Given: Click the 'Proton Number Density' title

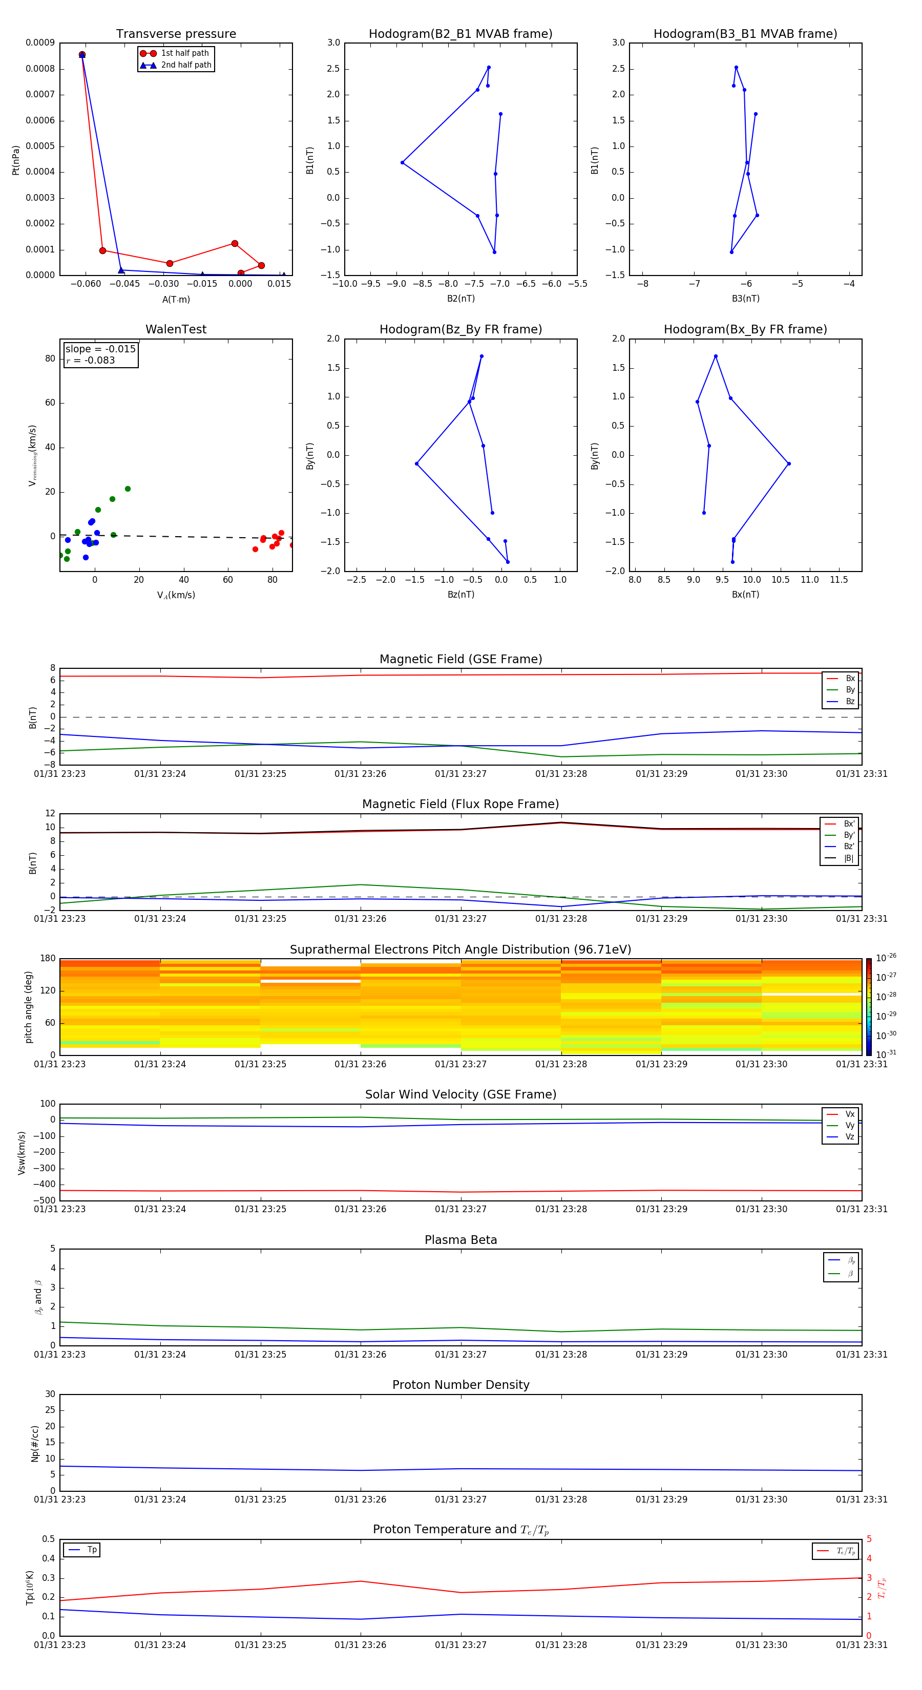Looking at the screenshot, I should point(460,1385).
